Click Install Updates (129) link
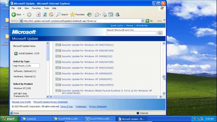 tap(29, 54)
